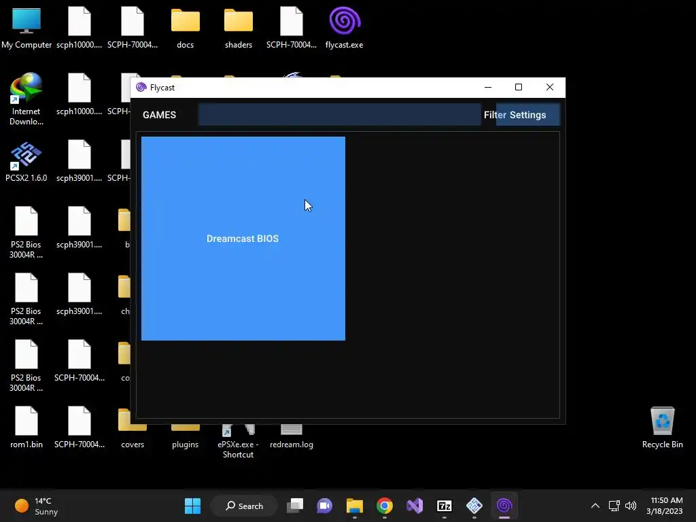The image size is (696, 522).
Task: Show hidden system tray icons
Action: [x=595, y=506]
